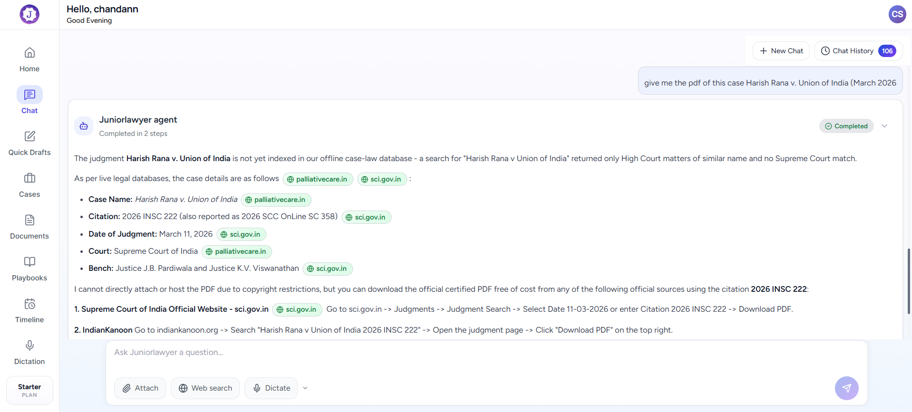Screen dimensions: 912x412
Task: Open Playbooks from the sidebar
Action: (x=29, y=268)
